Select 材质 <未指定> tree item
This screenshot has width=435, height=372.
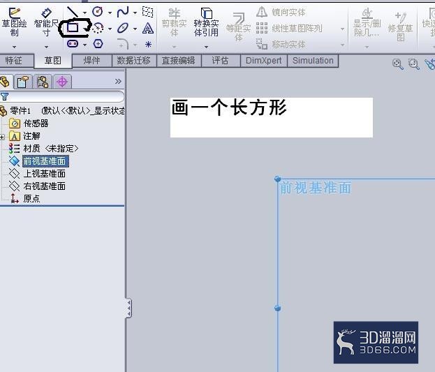[43, 149]
